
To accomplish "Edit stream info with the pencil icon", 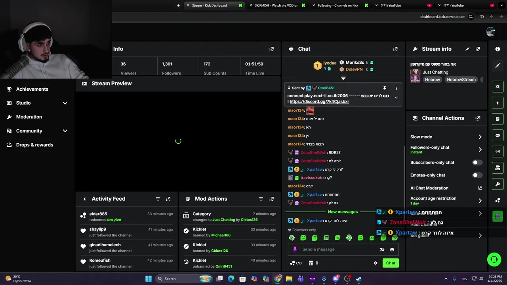I will (467, 49).
